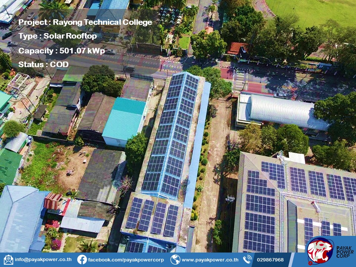Click the 'PAYAK POWER CORP' brand text
356x267 pixels.
(345, 252)
